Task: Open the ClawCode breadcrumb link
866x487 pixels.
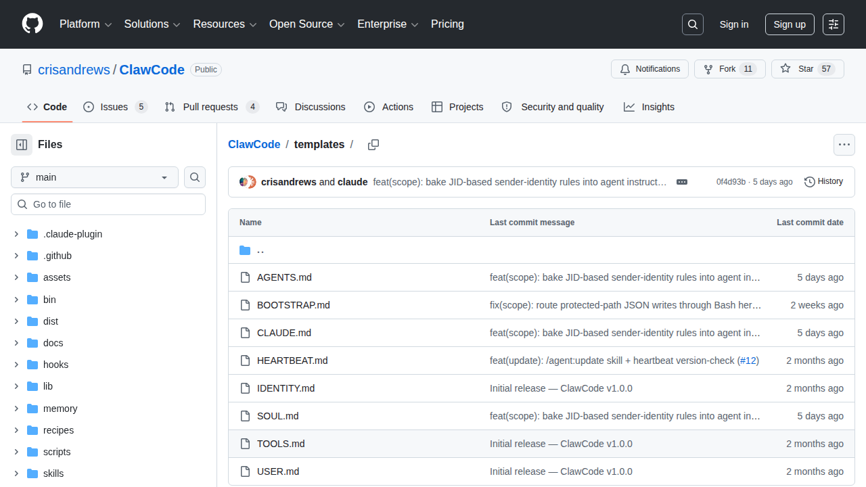Action: pos(254,145)
